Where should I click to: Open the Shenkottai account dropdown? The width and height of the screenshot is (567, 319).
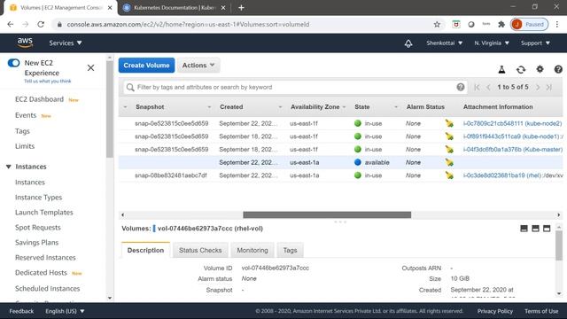[445, 43]
